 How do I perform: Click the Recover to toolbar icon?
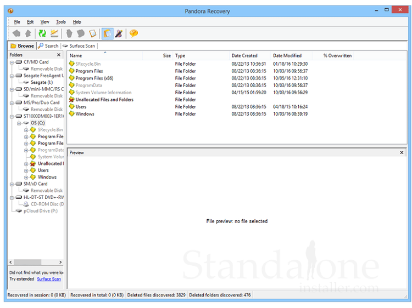[54, 33]
